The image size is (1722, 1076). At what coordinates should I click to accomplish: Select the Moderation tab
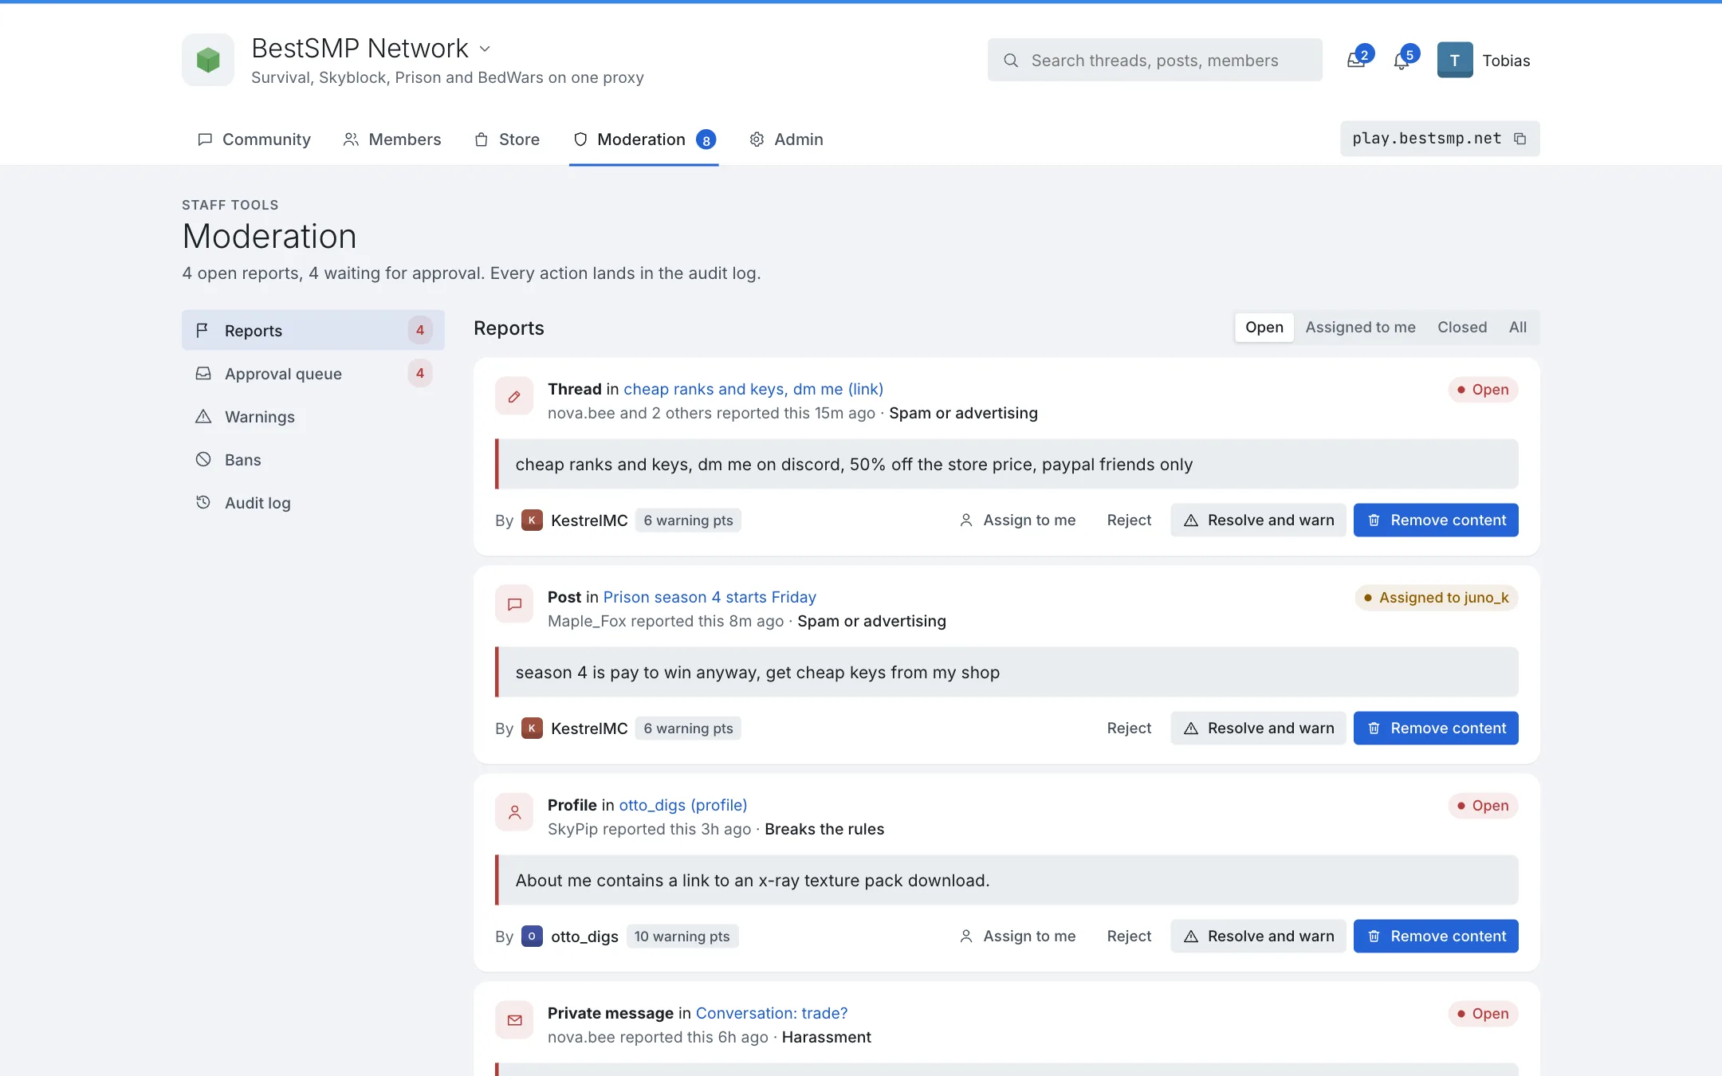[x=643, y=139]
